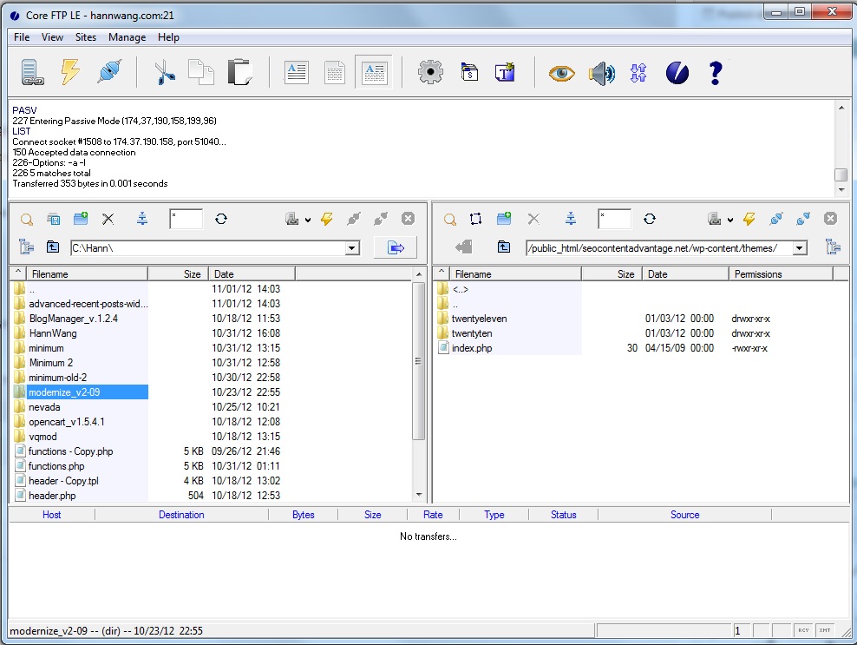Click the download left arrow button
The height and width of the screenshot is (645, 857).
(x=463, y=247)
